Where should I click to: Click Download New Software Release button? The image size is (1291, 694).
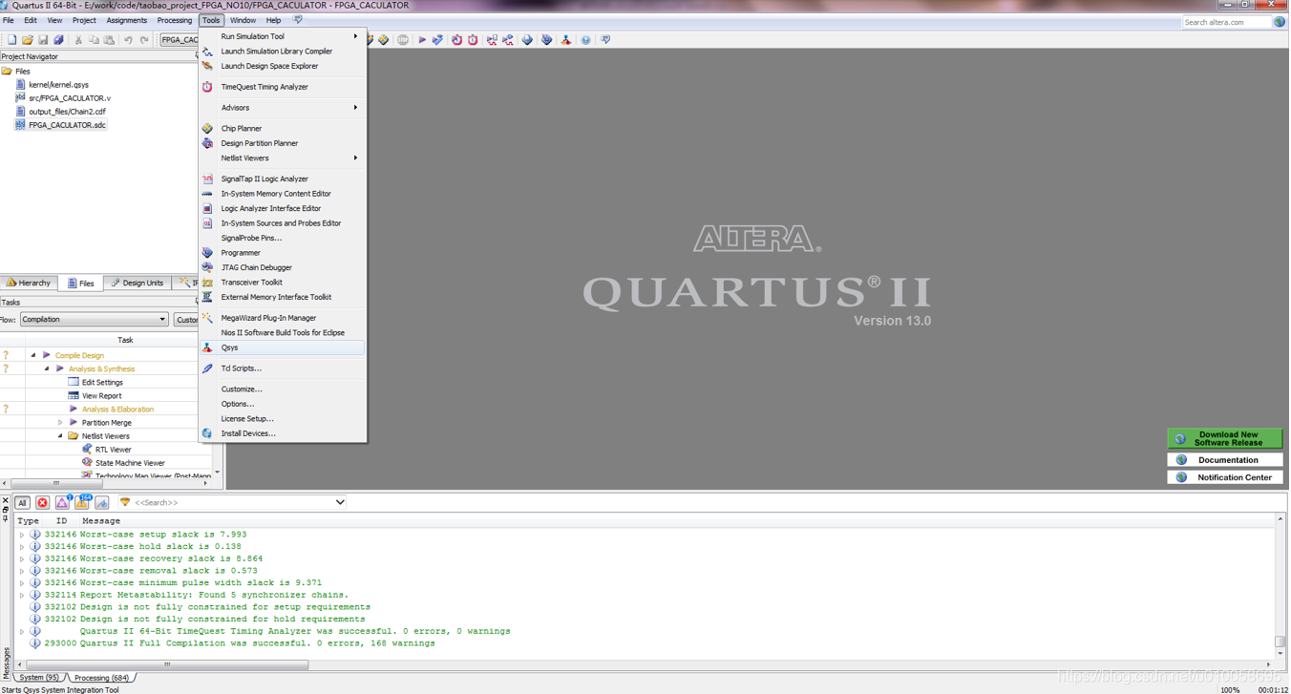coord(1225,439)
